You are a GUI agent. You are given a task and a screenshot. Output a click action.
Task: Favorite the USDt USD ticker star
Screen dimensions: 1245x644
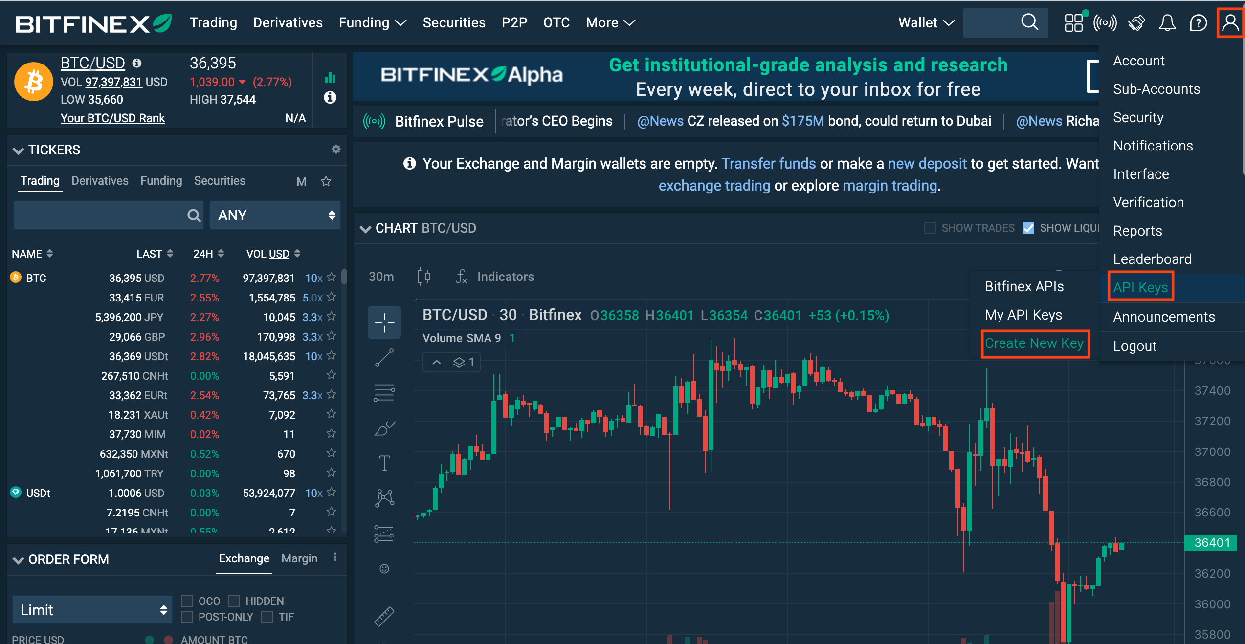[332, 492]
